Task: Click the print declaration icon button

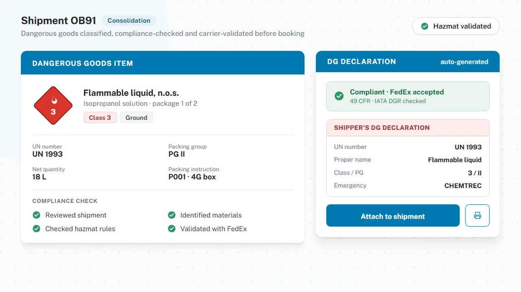Action: [x=477, y=216]
